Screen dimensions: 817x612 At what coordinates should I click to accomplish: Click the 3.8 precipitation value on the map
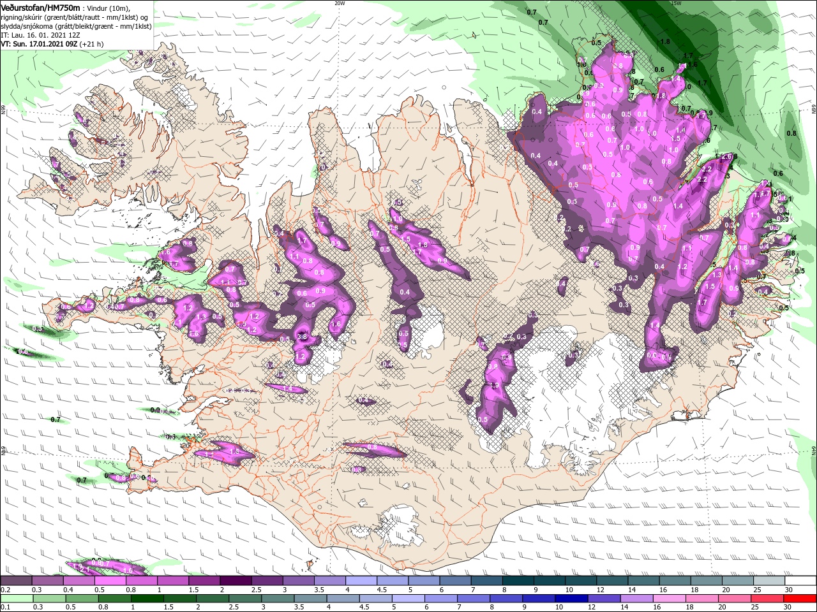(x=303, y=337)
